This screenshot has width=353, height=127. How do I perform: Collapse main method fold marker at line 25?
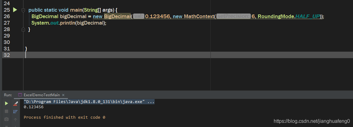[x=23, y=10]
